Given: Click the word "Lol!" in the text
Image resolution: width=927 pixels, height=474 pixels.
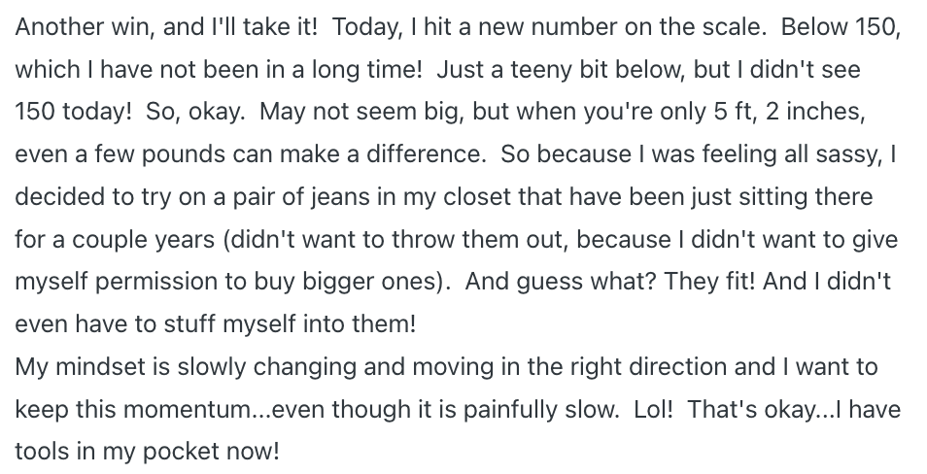Looking at the screenshot, I should click(654, 410).
